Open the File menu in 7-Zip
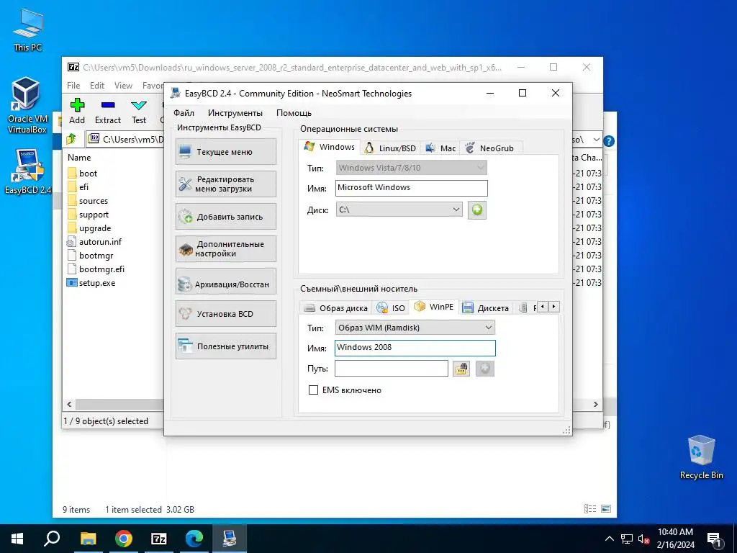The height and width of the screenshot is (553, 737). coord(73,86)
